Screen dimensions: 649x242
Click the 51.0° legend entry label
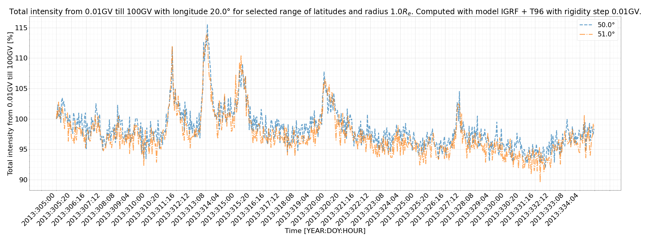(606, 34)
